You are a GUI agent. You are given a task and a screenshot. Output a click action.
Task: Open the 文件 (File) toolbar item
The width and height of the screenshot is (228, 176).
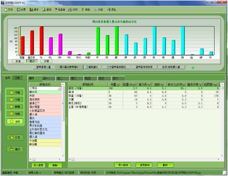click(x=9, y=10)
